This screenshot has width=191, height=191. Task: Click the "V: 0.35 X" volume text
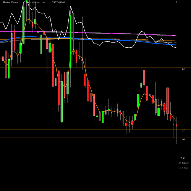(x=184, y=163)
